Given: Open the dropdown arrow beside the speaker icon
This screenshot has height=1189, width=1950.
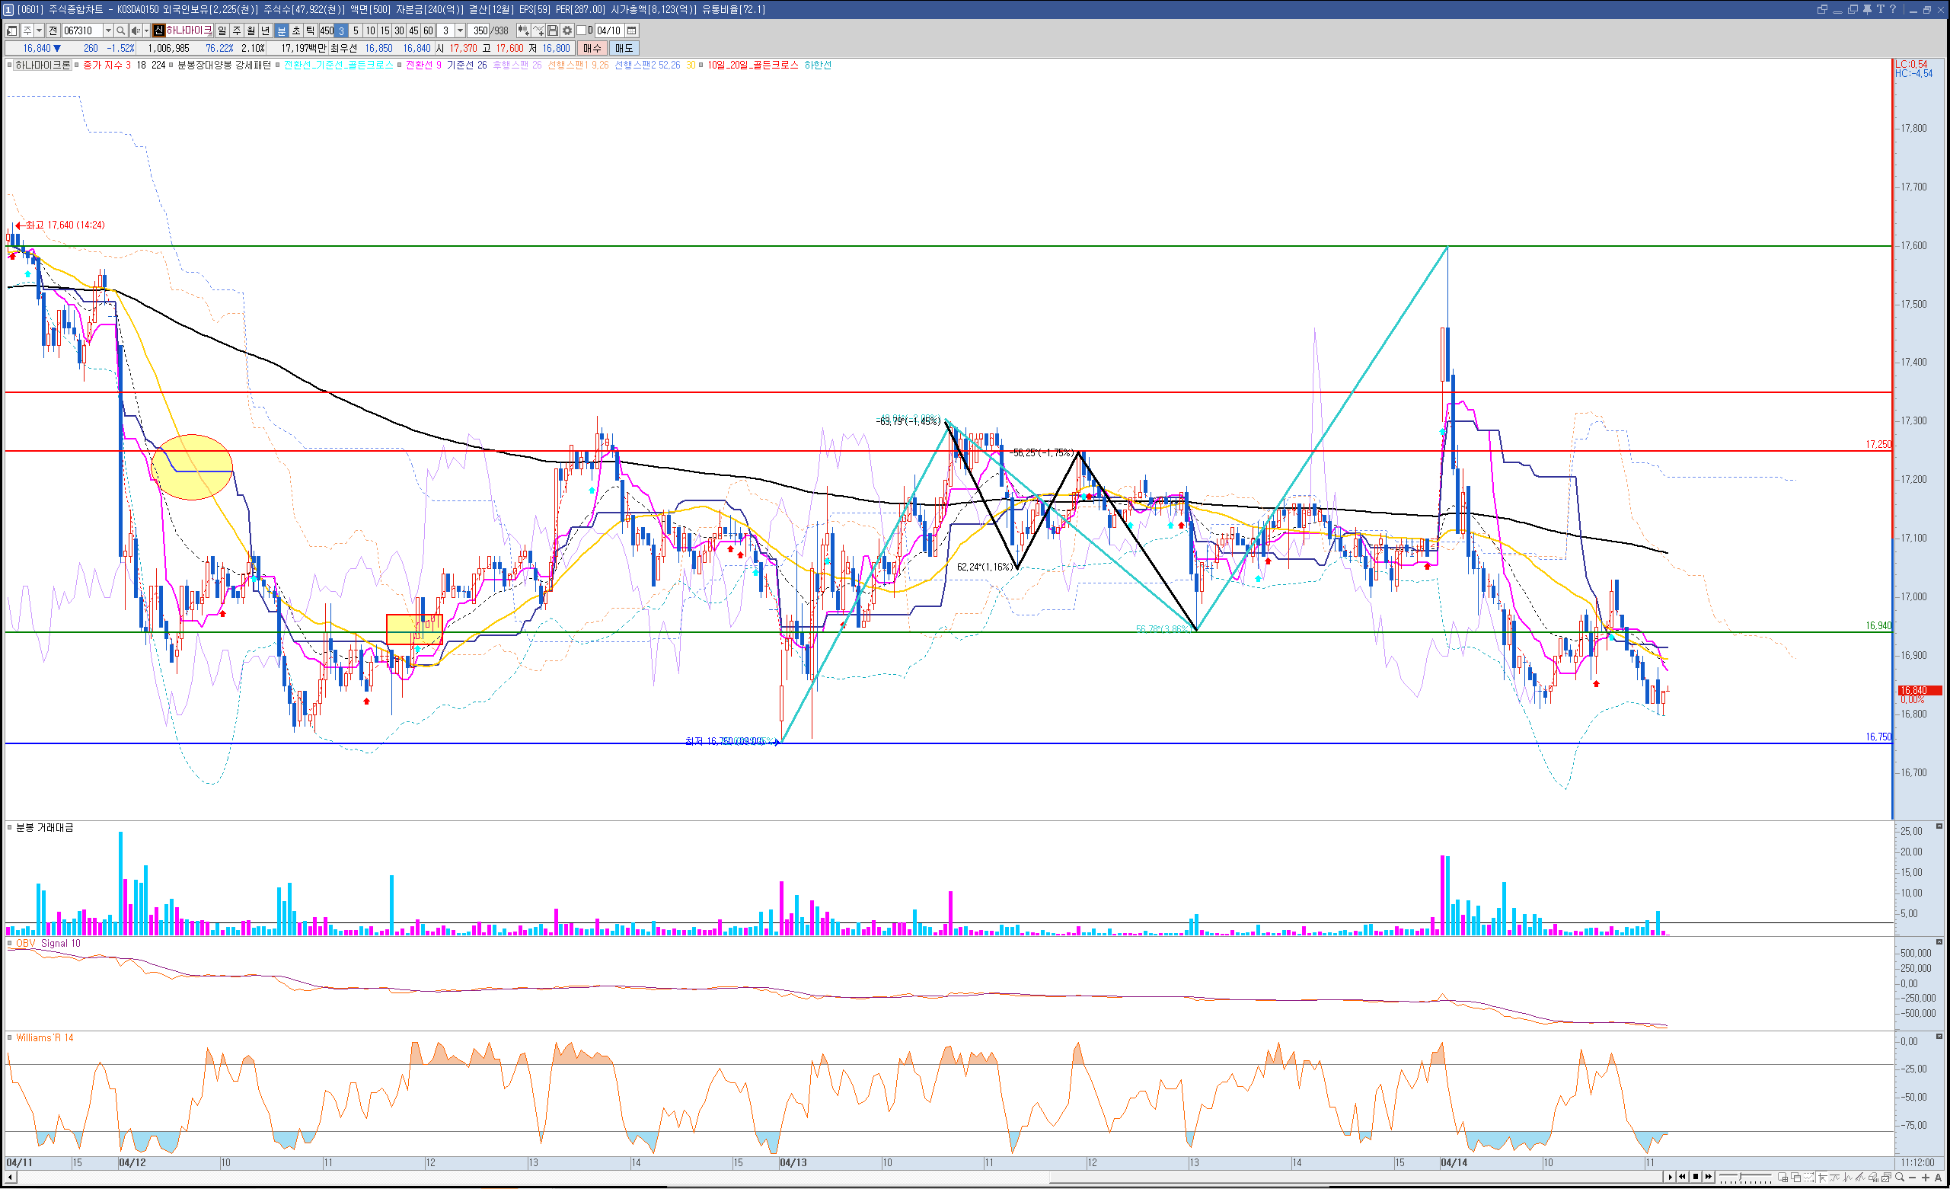Looking at the screenshot, I should coord(146,31).
